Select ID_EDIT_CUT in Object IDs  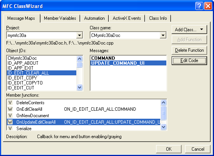(42, 88)
